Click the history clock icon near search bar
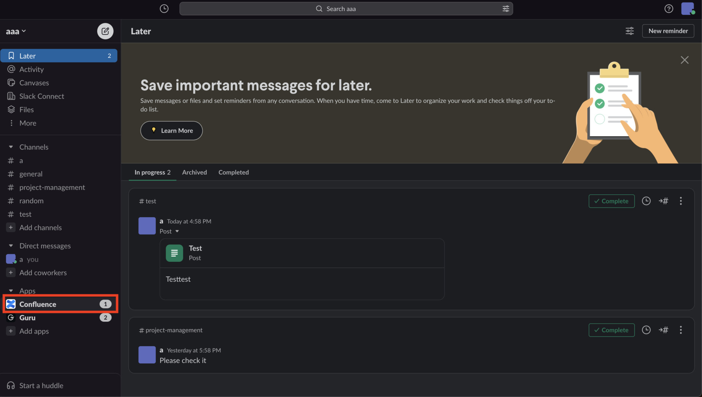702x397 pixels. click(x=164, y=8)
